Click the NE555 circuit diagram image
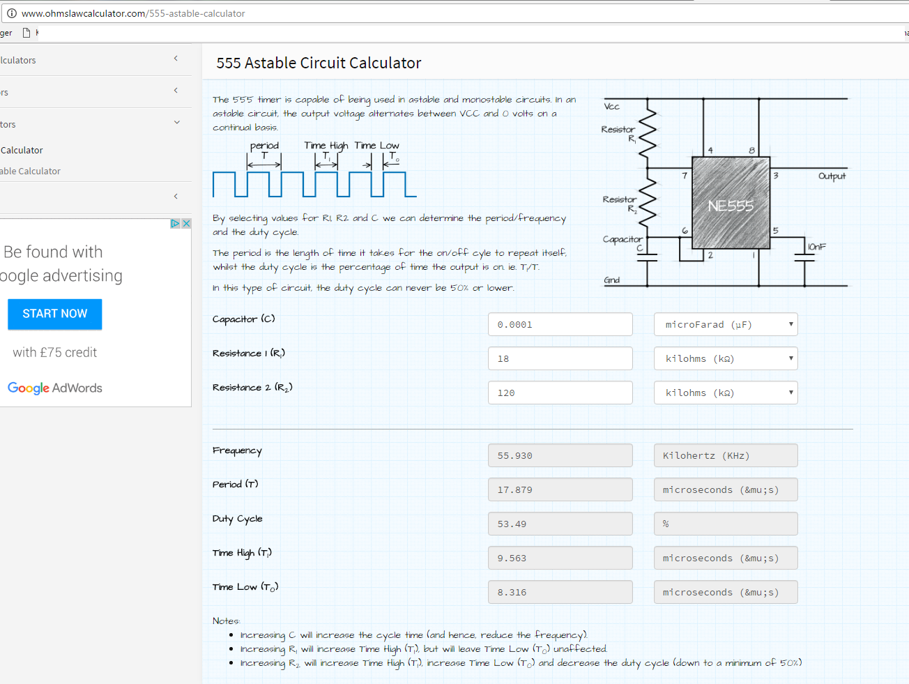This screenshot has width=909, height=684. 725,192
